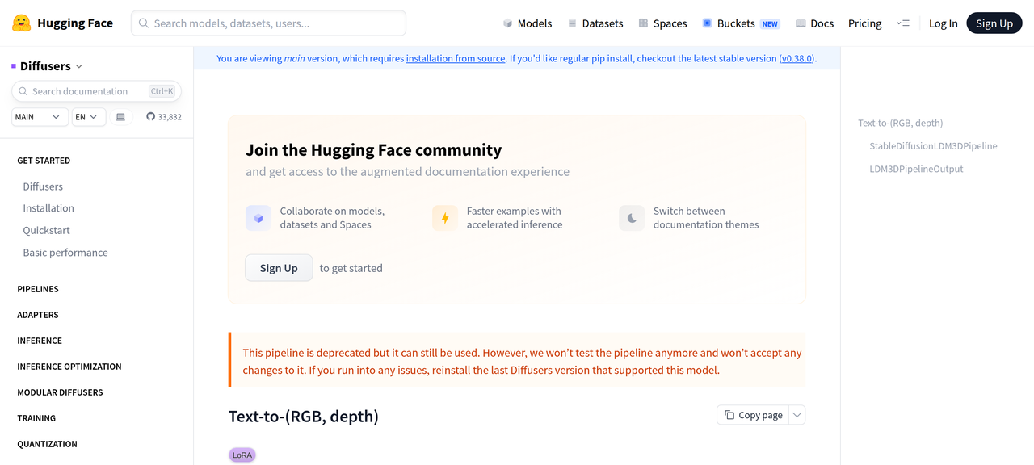The height and width of the screenshot is (465, 1034).
Task: Click the Hugging Face brand name
Action: coord(75,23)
